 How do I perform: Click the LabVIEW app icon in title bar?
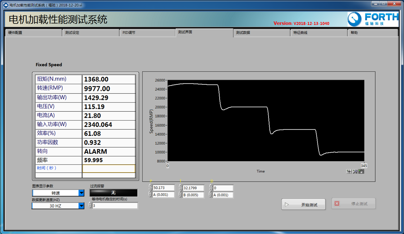tap(6, 5)
